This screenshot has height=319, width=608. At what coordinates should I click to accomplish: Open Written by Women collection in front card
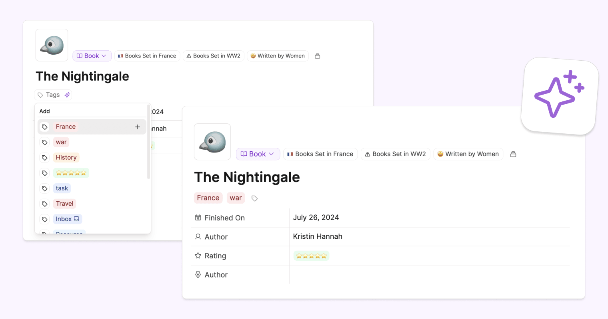click(468, 154)
